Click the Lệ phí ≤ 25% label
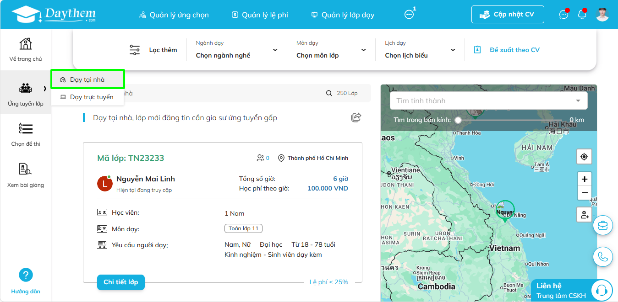The height and width of the screenshot is (302, 618). 329,282
